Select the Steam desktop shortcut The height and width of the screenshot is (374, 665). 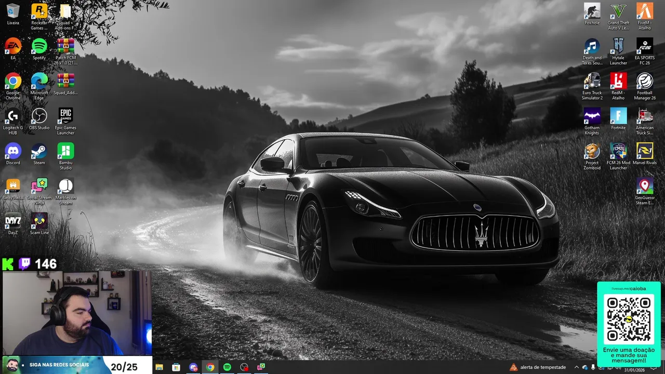click(39, 154)
